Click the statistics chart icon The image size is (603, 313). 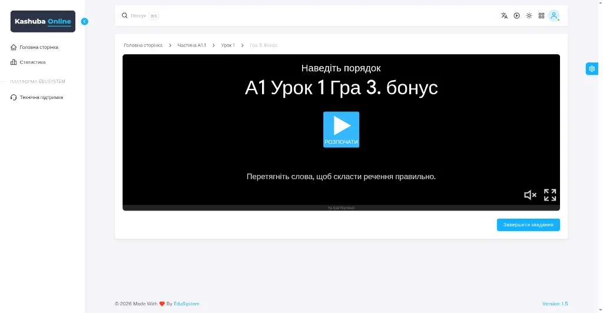pyautogui.click(x=14, y=62)
